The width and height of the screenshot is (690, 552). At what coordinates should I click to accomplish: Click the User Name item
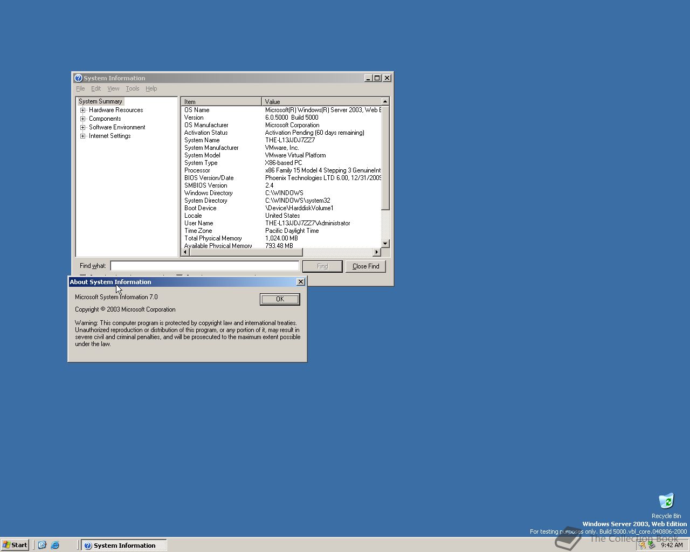click(198, 223)
